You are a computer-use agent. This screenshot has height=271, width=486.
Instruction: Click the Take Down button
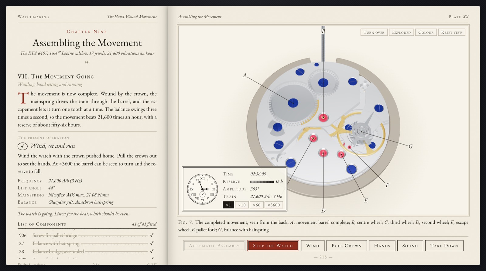(444, 246)
